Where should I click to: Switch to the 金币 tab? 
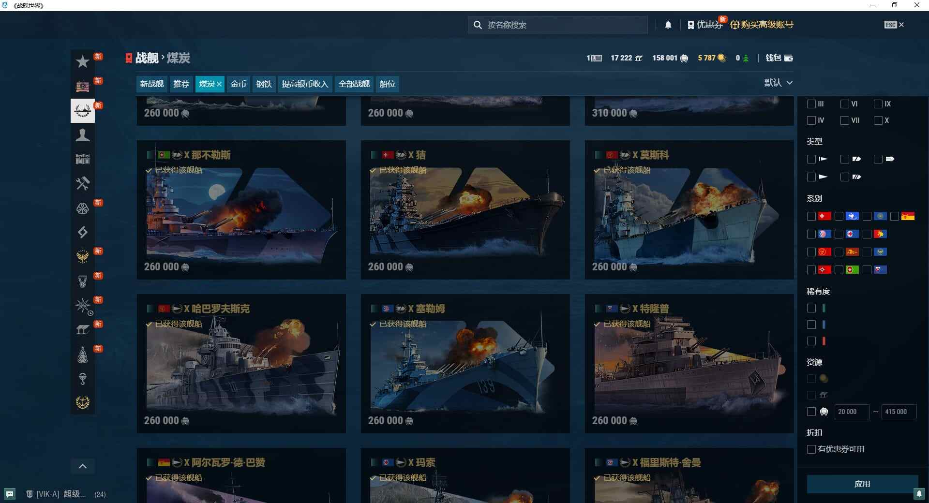(238, 84)
